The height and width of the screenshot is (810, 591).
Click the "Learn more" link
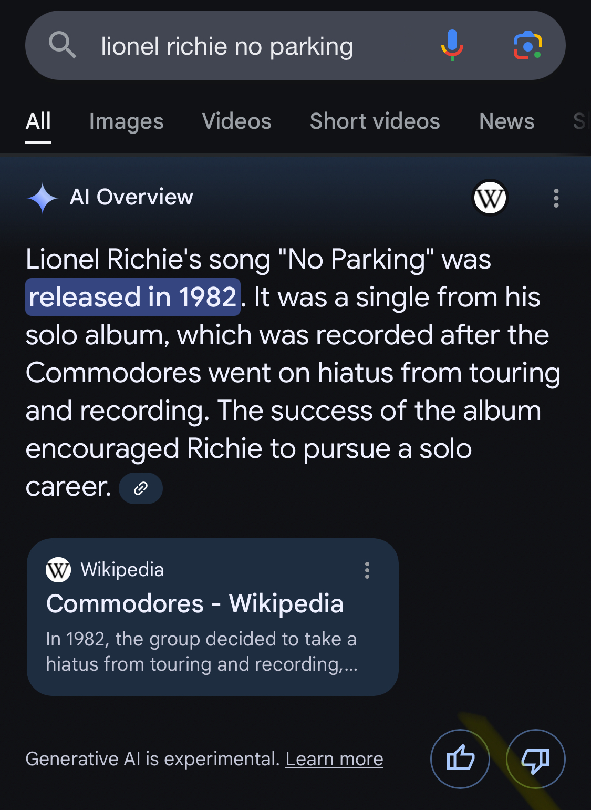334,759
